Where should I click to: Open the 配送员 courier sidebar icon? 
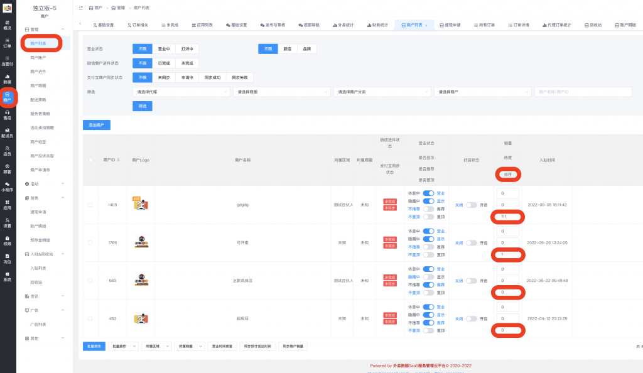pyautogui.click(x=7, y=132)
